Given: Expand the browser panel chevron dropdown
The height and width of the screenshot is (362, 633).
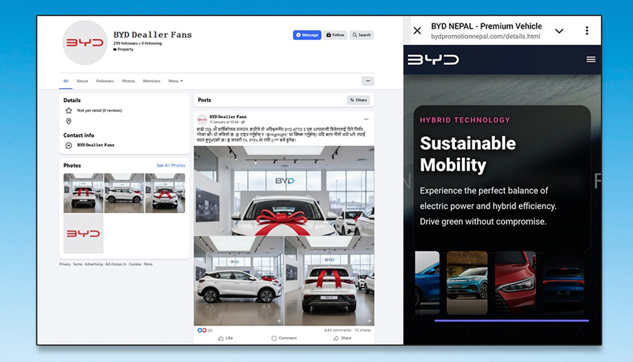Looking at the screenshot, I should click(x=559, y=31).
